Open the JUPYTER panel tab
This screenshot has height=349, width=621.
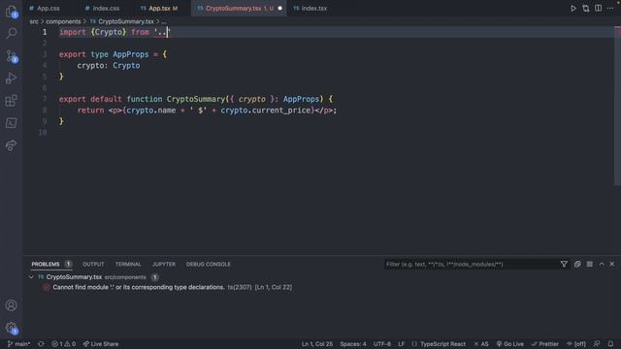click(164, 264)
